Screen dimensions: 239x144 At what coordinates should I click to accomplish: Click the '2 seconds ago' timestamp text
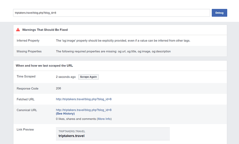tap(66, 77)
